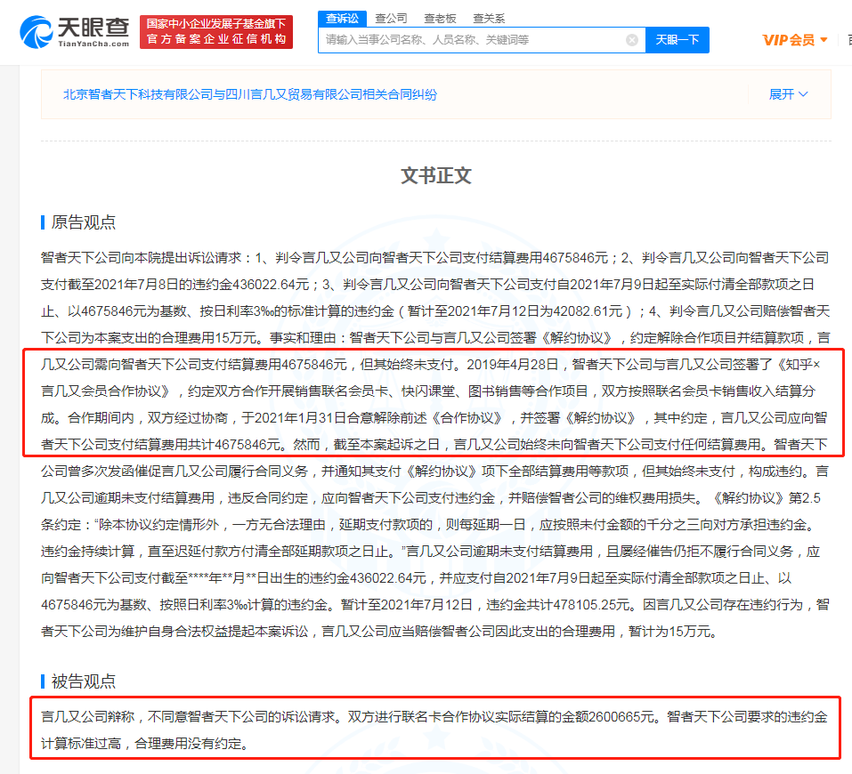Click the red 国家中小企业发展子基金旗下 banner
This screenshot has width=852, height=774.
(x=216, y=32)
